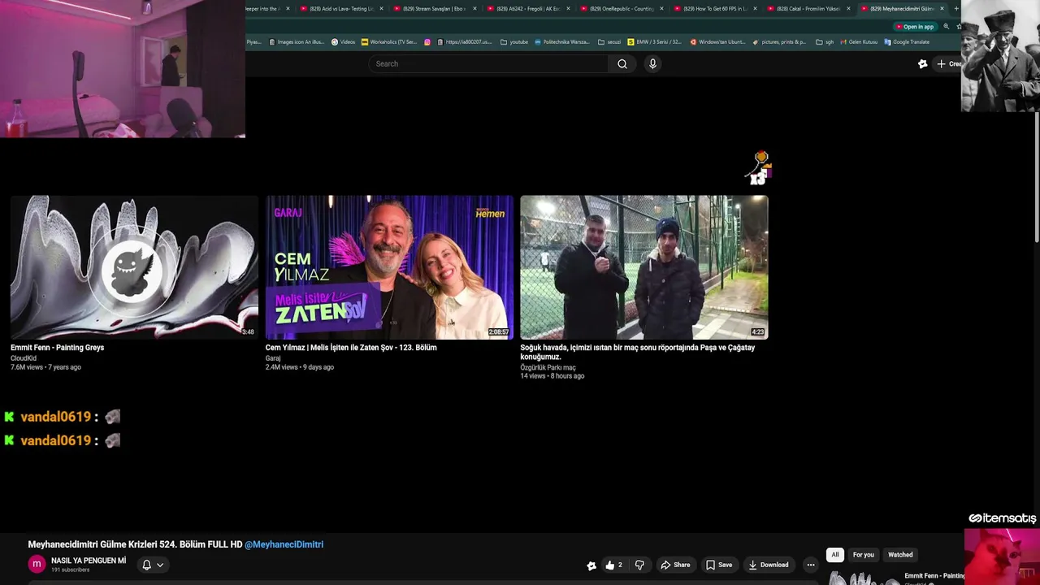This screenshot has height=585, width=1040.
Task: Select the For you filter chip
Action: (863, 555)
